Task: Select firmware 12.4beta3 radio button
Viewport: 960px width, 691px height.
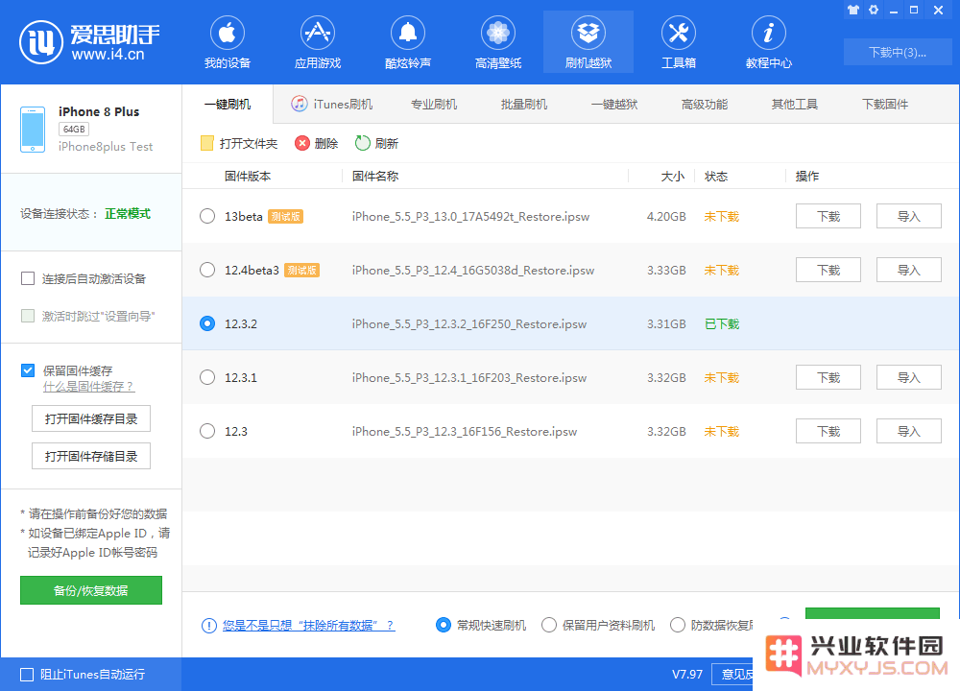Action: click(x=207, y=270)
